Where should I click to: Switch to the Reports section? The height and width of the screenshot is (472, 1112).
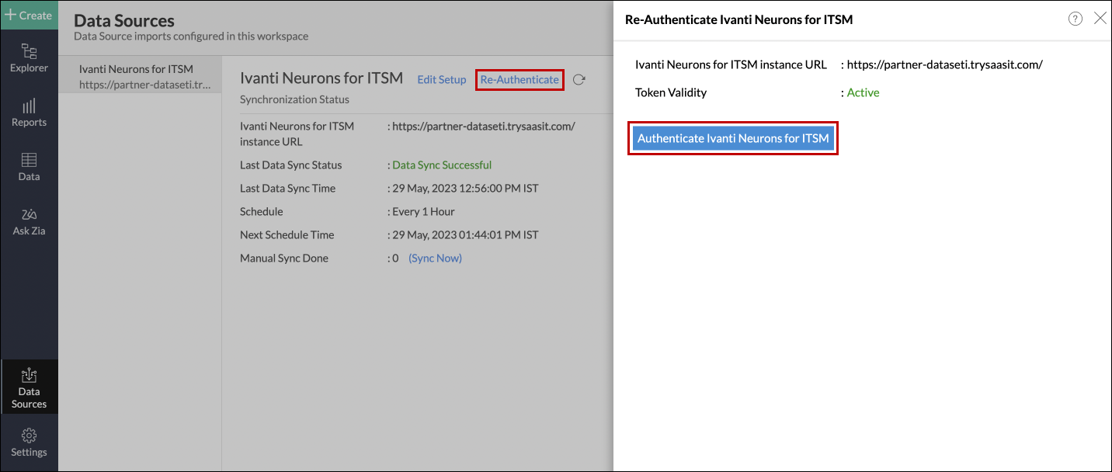pyautogui.click(x=29, y=113)
